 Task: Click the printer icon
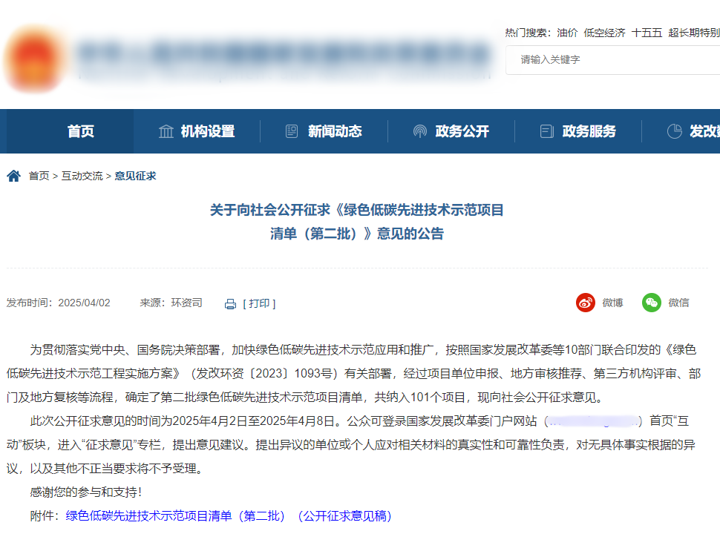(x=231, y=304)
